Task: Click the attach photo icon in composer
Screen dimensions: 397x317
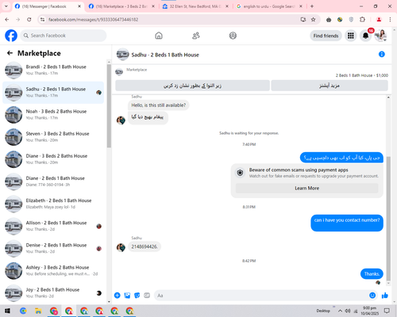Action: pos(127,296)
